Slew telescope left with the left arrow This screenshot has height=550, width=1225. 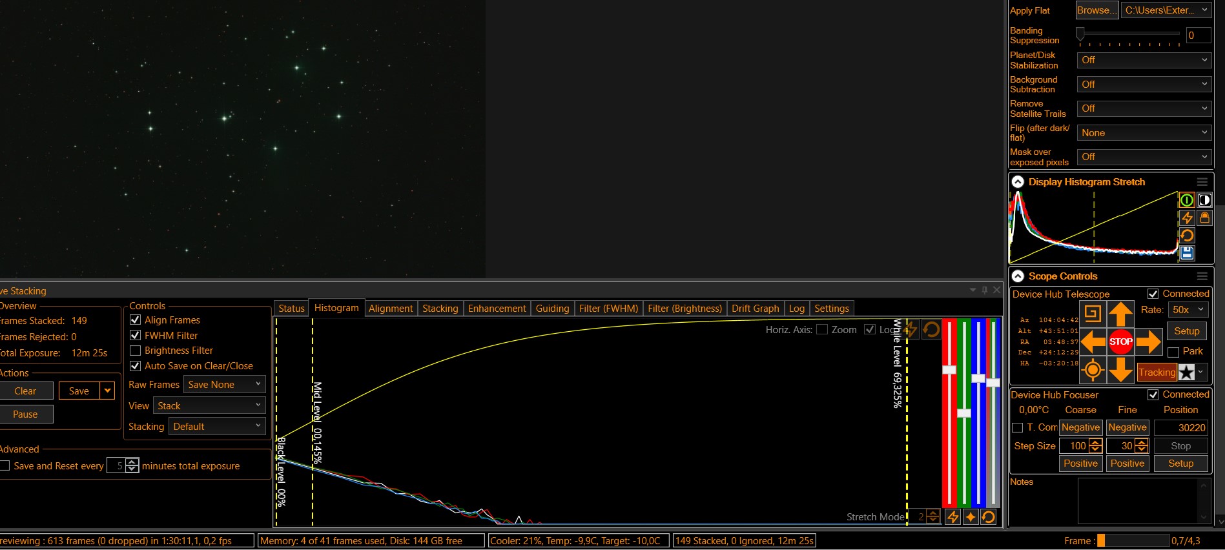tap(1093, 341)
